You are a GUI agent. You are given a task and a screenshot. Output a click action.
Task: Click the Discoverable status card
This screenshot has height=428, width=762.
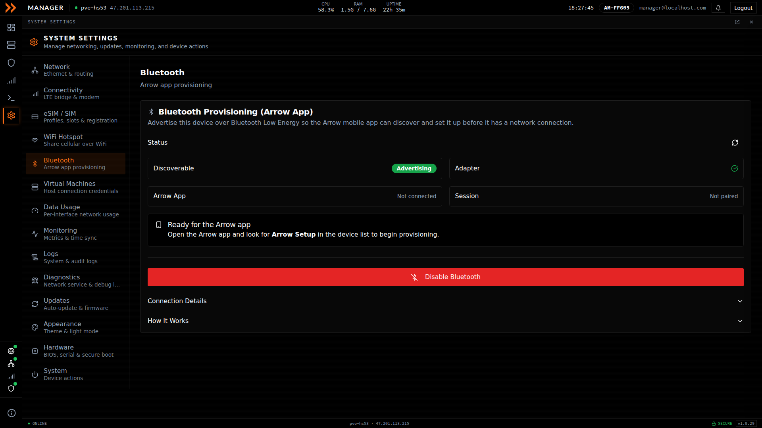(x=294, y=168)
